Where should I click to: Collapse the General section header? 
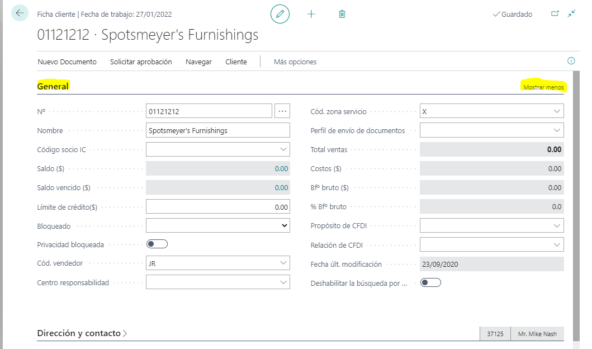(x=53, y=86)
